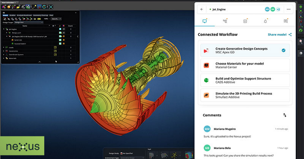304x159 pixels.
Task: Click the +2 collaborators badge
Action: pos(278,9)
